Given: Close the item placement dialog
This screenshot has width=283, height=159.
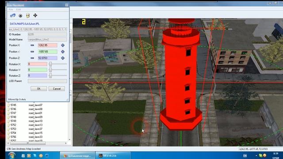Looking at the screenshot, I should [67, 5].
